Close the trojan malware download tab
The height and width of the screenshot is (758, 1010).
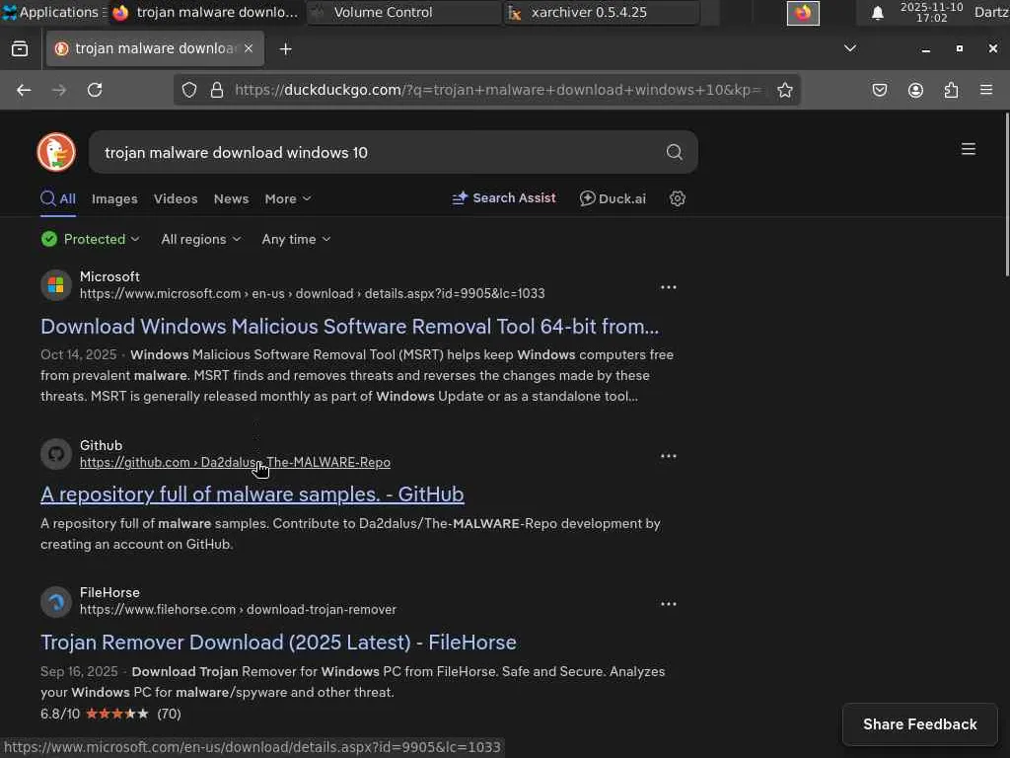click(x=249, y=48)
